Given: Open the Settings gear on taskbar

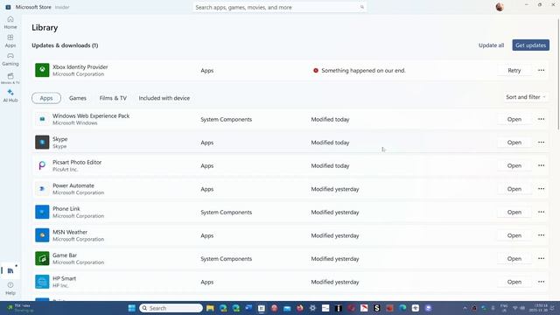Looking at the screenshot, I should (x=313, y=308).
